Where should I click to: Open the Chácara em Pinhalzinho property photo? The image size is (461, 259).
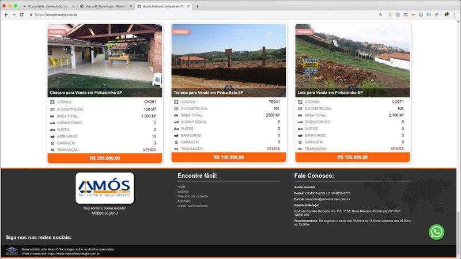[105, 60]
